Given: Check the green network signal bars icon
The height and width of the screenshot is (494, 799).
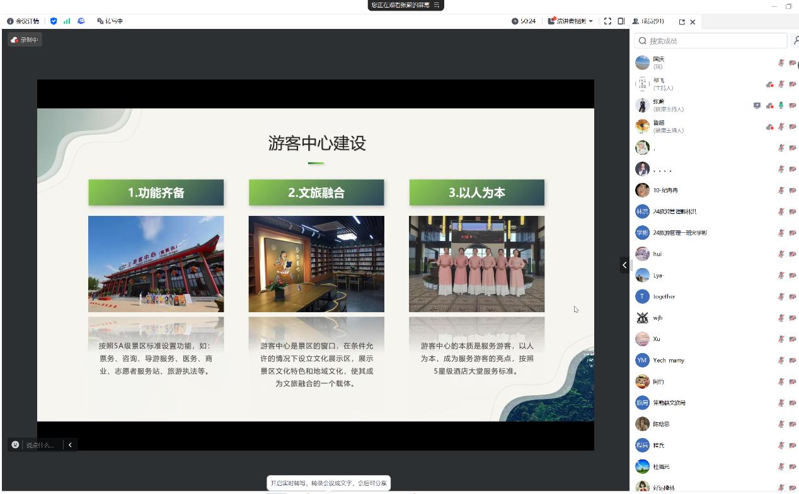Looking at the screenshot, I should pyautogui.click(x=67, y=21).
